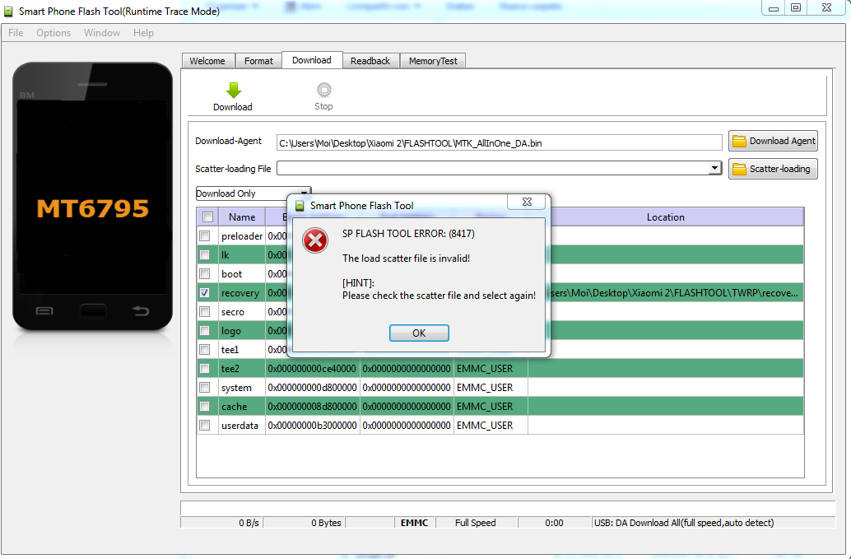Click EMMC_USER cell in the userdata row
This screenshot has height=559, width=851.
click(x=491, y=426)
